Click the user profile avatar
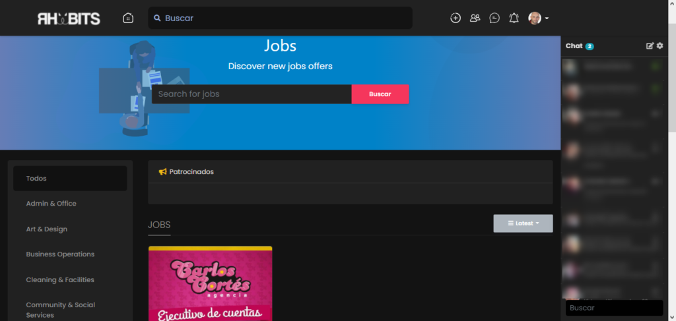Viewport: 676px width, 321px height. pyautogui.click(x=535, y=18)
